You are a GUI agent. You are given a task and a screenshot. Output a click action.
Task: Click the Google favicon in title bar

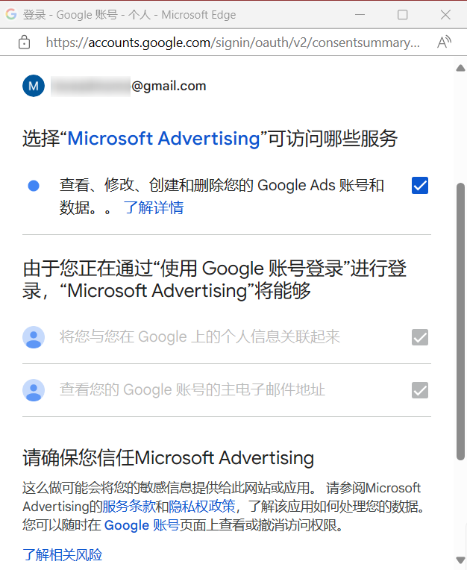pyautogui.click(x=11, y=14)
